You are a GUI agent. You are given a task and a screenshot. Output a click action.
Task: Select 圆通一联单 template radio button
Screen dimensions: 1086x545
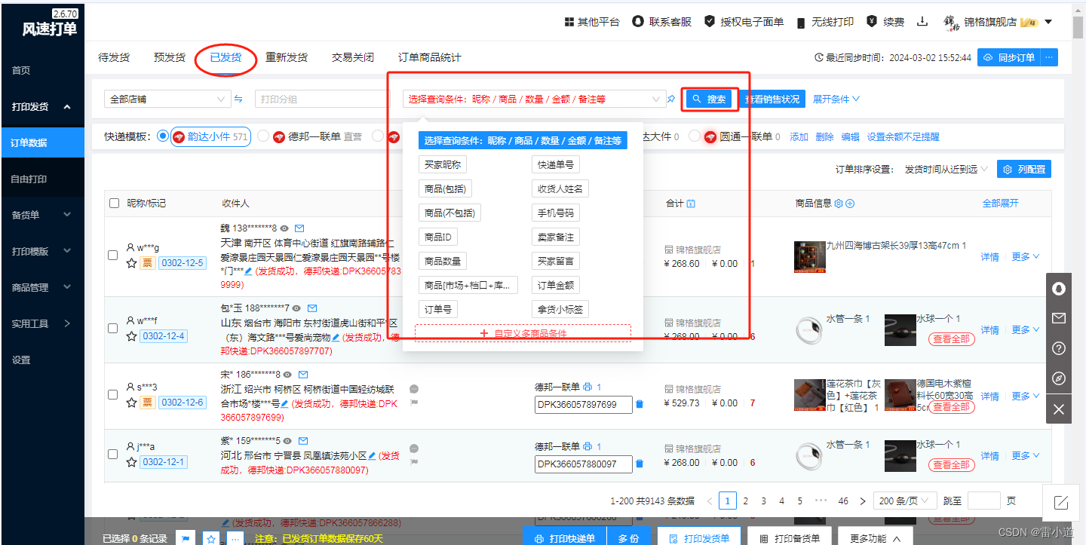coord(694,137)
